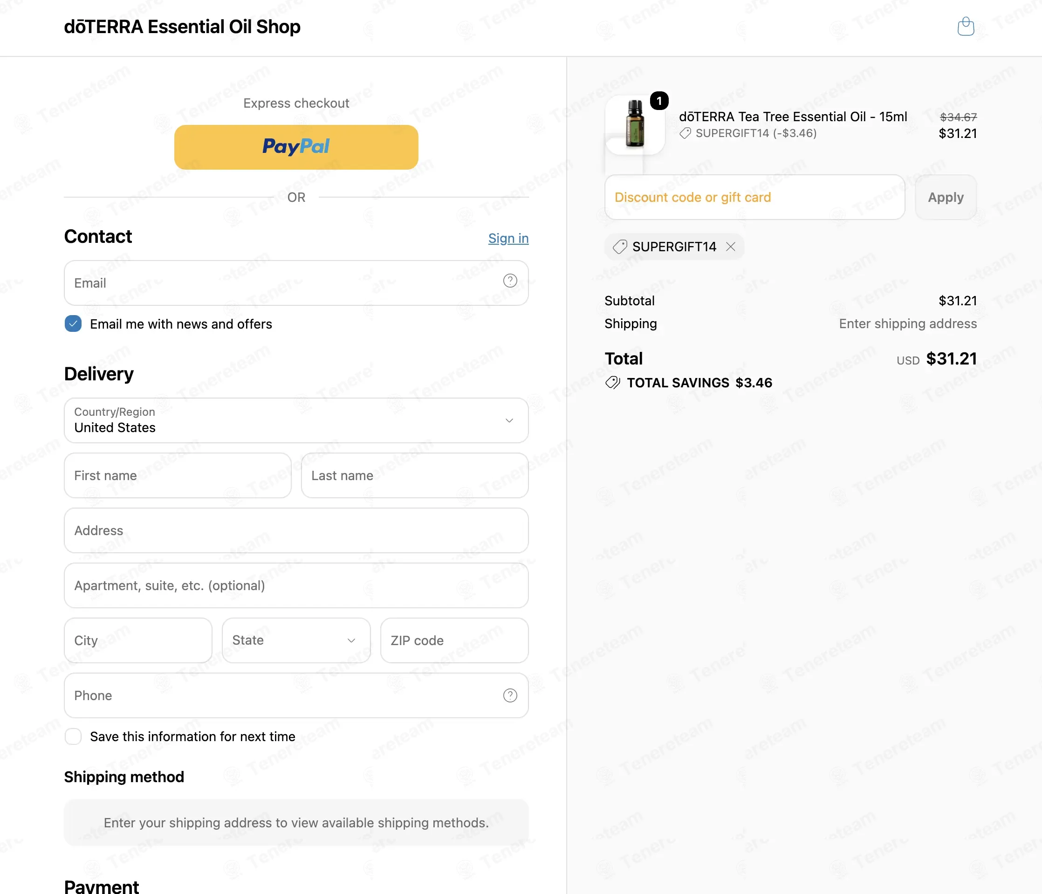Click the Apply discount button
The width and height of the screenshot is (1042, 894).
[946, 197]
